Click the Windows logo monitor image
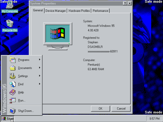 [58, 36]
